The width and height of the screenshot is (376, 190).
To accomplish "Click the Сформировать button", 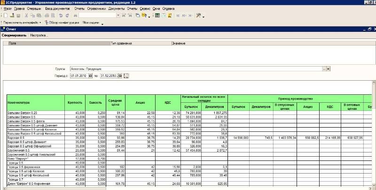I will (x=14, y=36).
